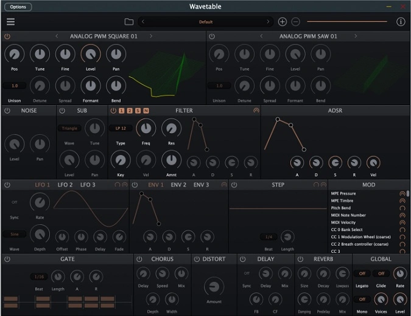The width and height of the screenshot is (411, 316).
Task: Open the second LFO modulation routing icon
Action: tap(125, 185)
